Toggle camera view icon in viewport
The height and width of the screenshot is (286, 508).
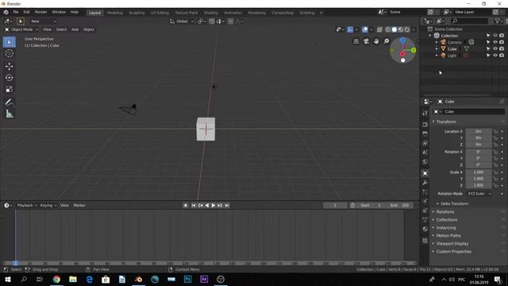(x=366, y=41)
